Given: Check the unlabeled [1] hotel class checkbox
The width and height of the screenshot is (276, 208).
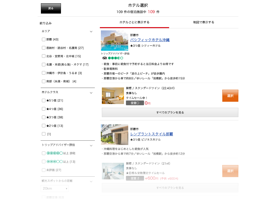Looking at the screenshot, I should 44,134.
